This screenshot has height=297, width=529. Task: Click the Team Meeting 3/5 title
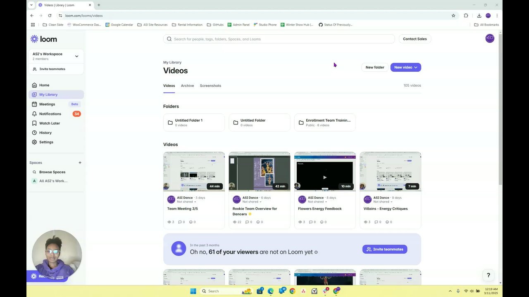183,209
